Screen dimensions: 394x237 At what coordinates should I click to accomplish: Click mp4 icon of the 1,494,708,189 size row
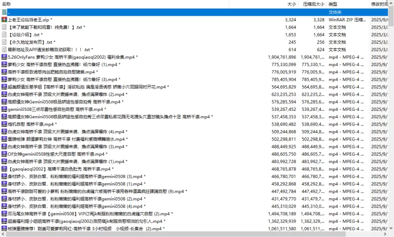pos(4,214)
